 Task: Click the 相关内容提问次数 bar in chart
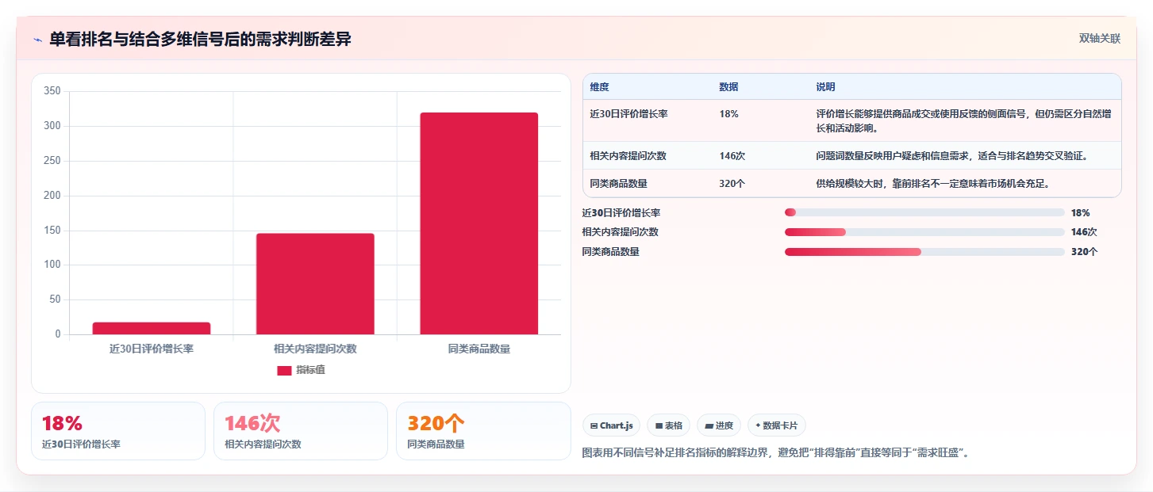tap(315, 284)
